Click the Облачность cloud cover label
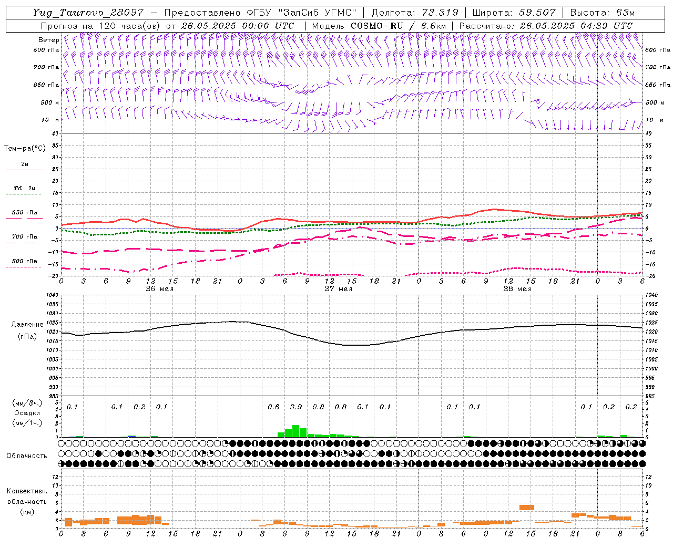Screen dimensions: 673x538 coord(27,456)
